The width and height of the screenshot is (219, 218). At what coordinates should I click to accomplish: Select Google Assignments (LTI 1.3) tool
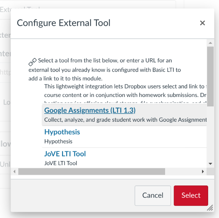(x=90, y=110)
